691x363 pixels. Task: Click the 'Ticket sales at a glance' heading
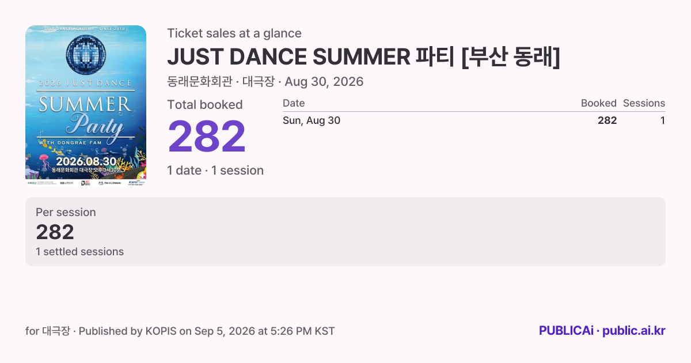point(234,33)
